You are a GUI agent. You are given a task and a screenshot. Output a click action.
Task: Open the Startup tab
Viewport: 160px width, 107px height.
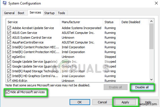pos(49,13)
